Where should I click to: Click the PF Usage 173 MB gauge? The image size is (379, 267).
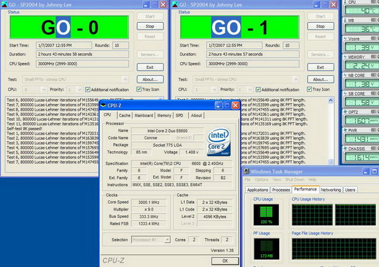click(x=267, y=249)
